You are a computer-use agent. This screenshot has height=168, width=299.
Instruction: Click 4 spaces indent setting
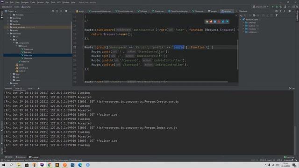click(x=287, y=160)
